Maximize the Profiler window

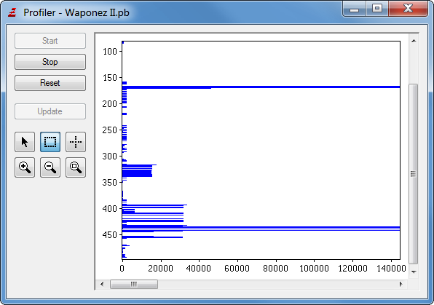tap(377, 8)
